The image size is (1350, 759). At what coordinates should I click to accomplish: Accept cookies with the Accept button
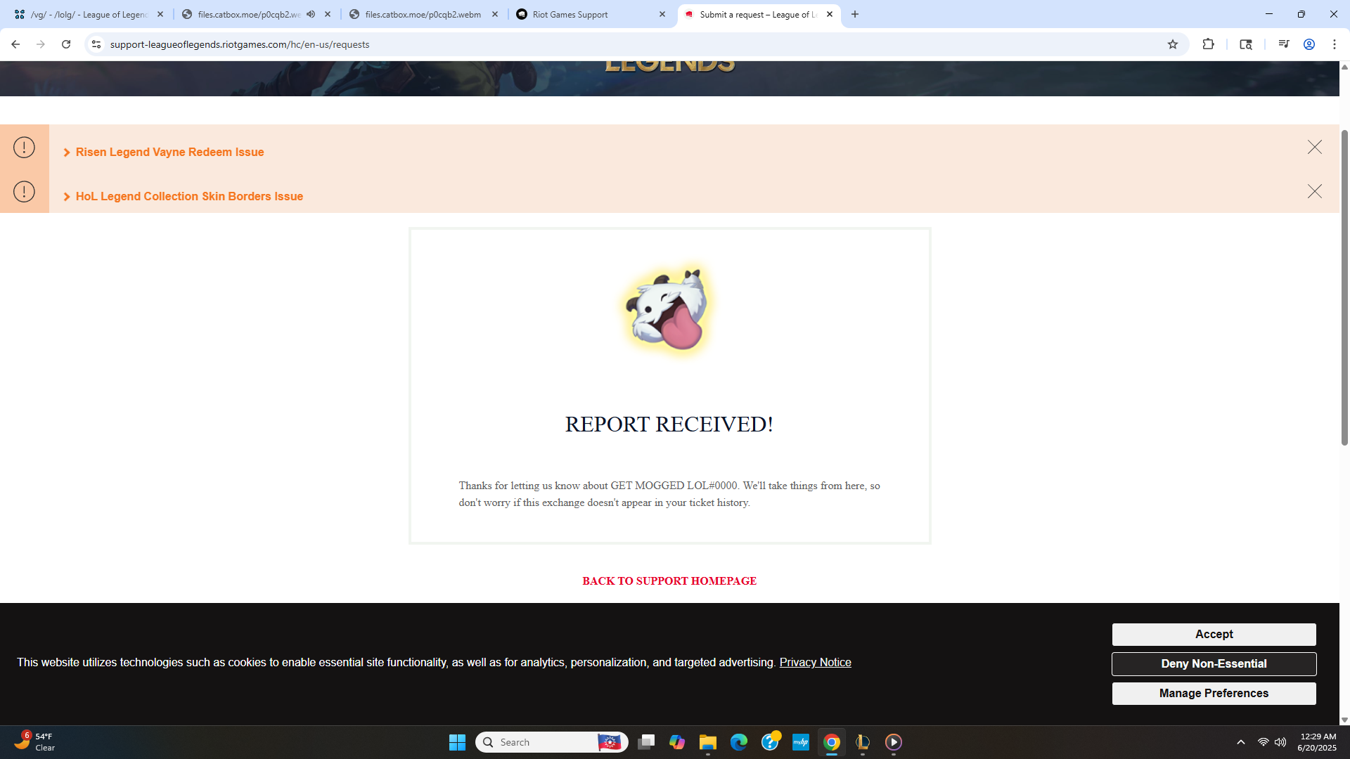1214,634
